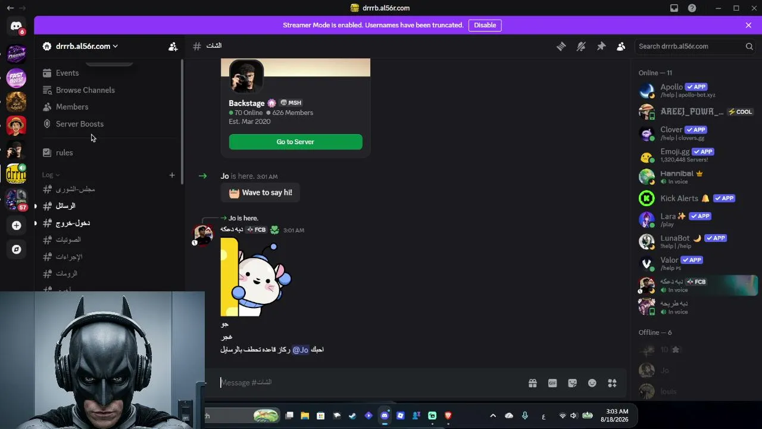The image size is (762, 429).
Task: Show hidden system tray icons
Action: pos(493,416)
